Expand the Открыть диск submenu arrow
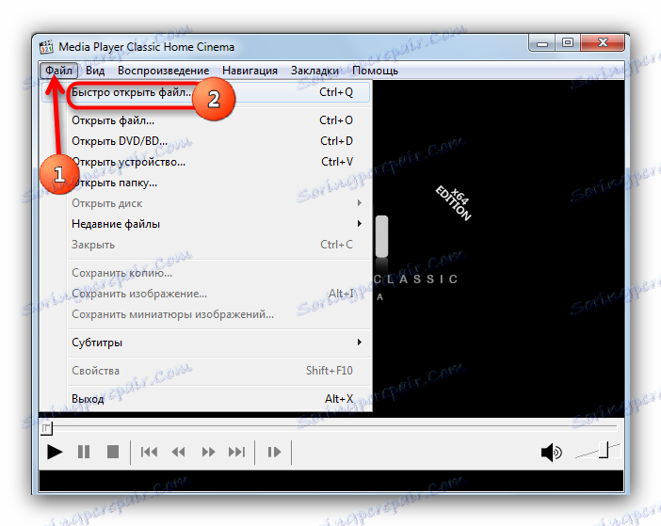The width and height of the screenshot is (661, 526). click(x=359, y=203)
